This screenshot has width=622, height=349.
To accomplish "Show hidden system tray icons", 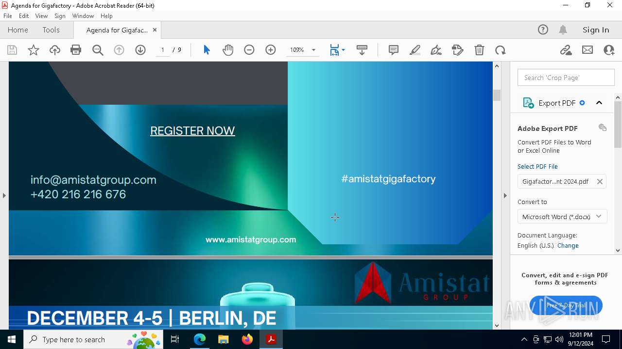I will point(524,339).
